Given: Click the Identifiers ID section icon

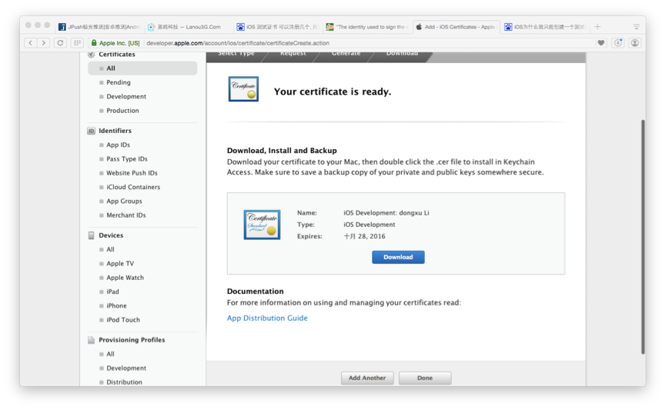Looking at the screenshot, I should pyautogui.click(x=92, y=131).
